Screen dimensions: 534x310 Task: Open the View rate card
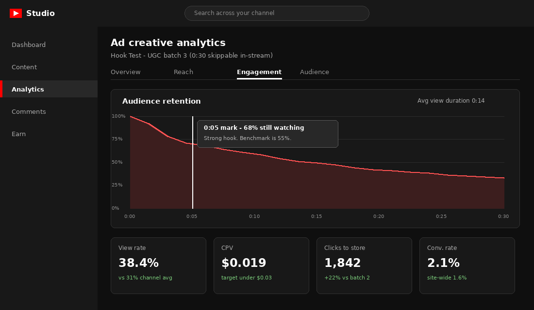click(x=158, y=265)
